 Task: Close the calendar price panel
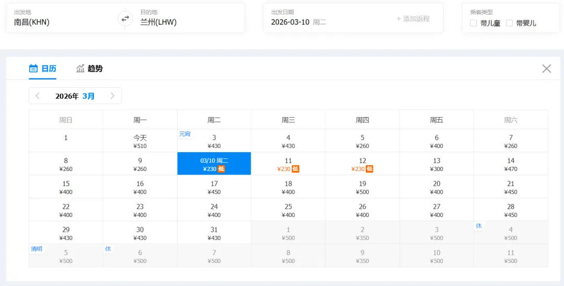point(546,68)
